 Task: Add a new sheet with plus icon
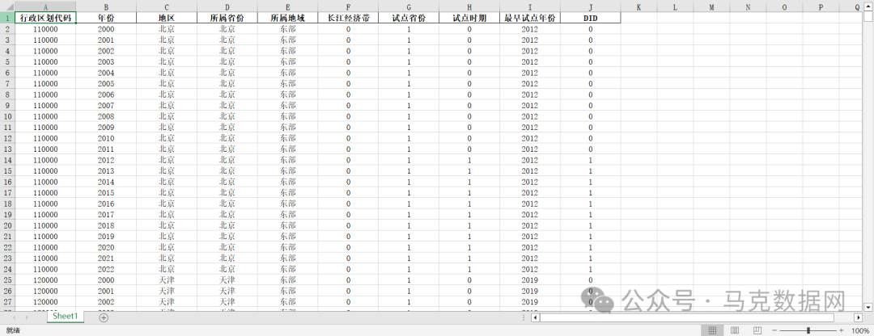pos(104,317)
